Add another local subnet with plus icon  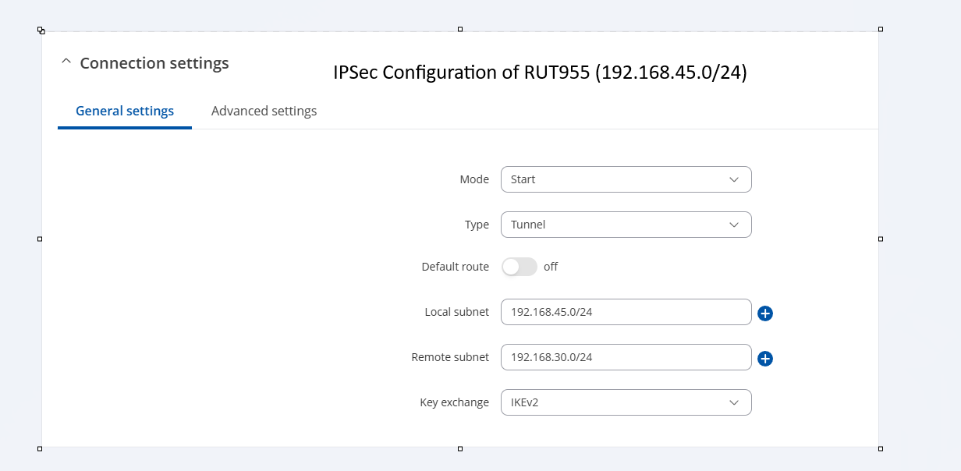[765, 313]
